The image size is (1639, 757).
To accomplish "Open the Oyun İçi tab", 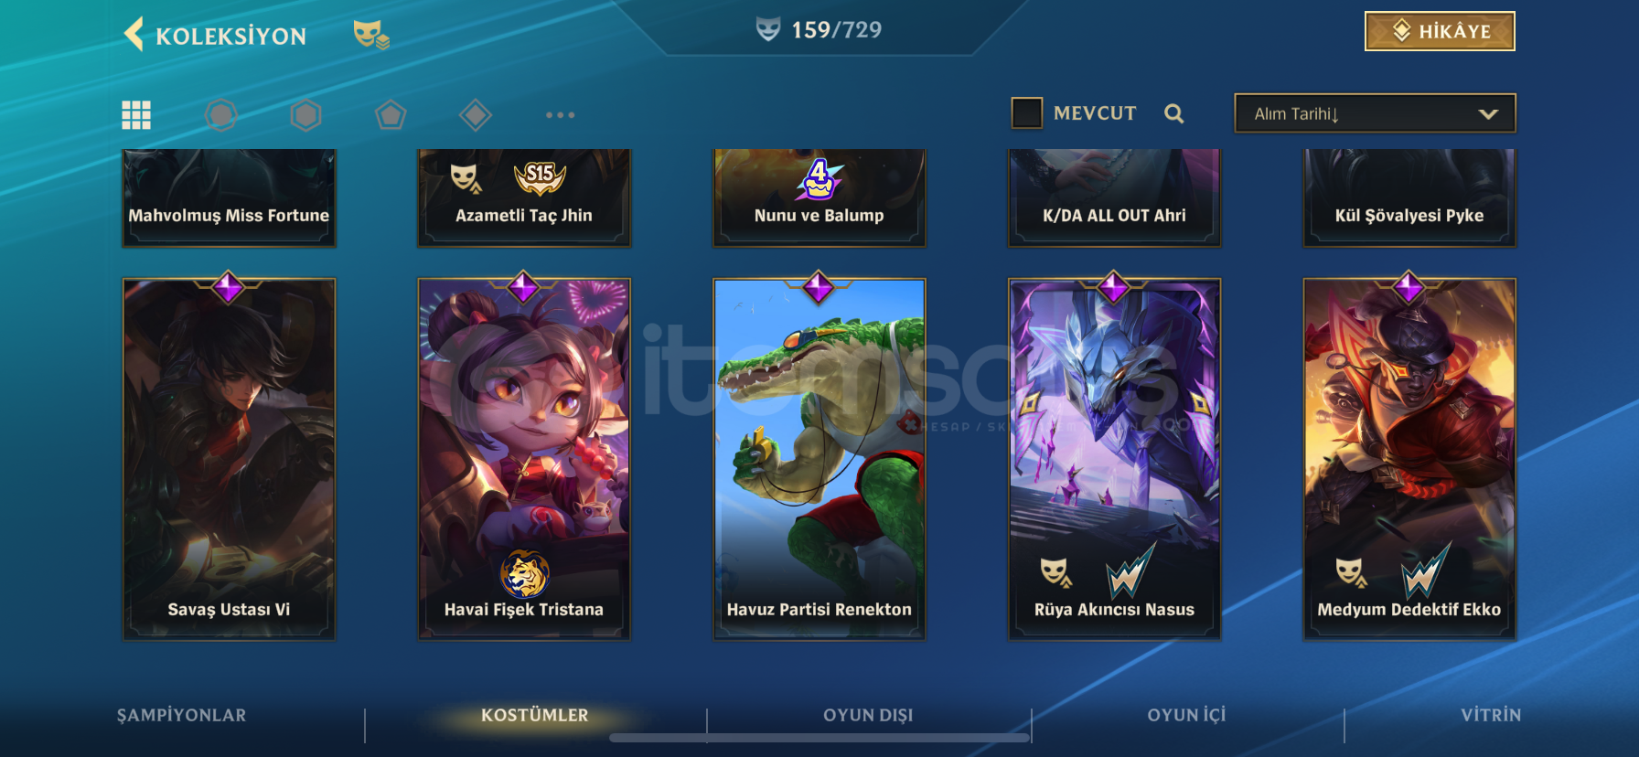I will [x=1186, y=715].
